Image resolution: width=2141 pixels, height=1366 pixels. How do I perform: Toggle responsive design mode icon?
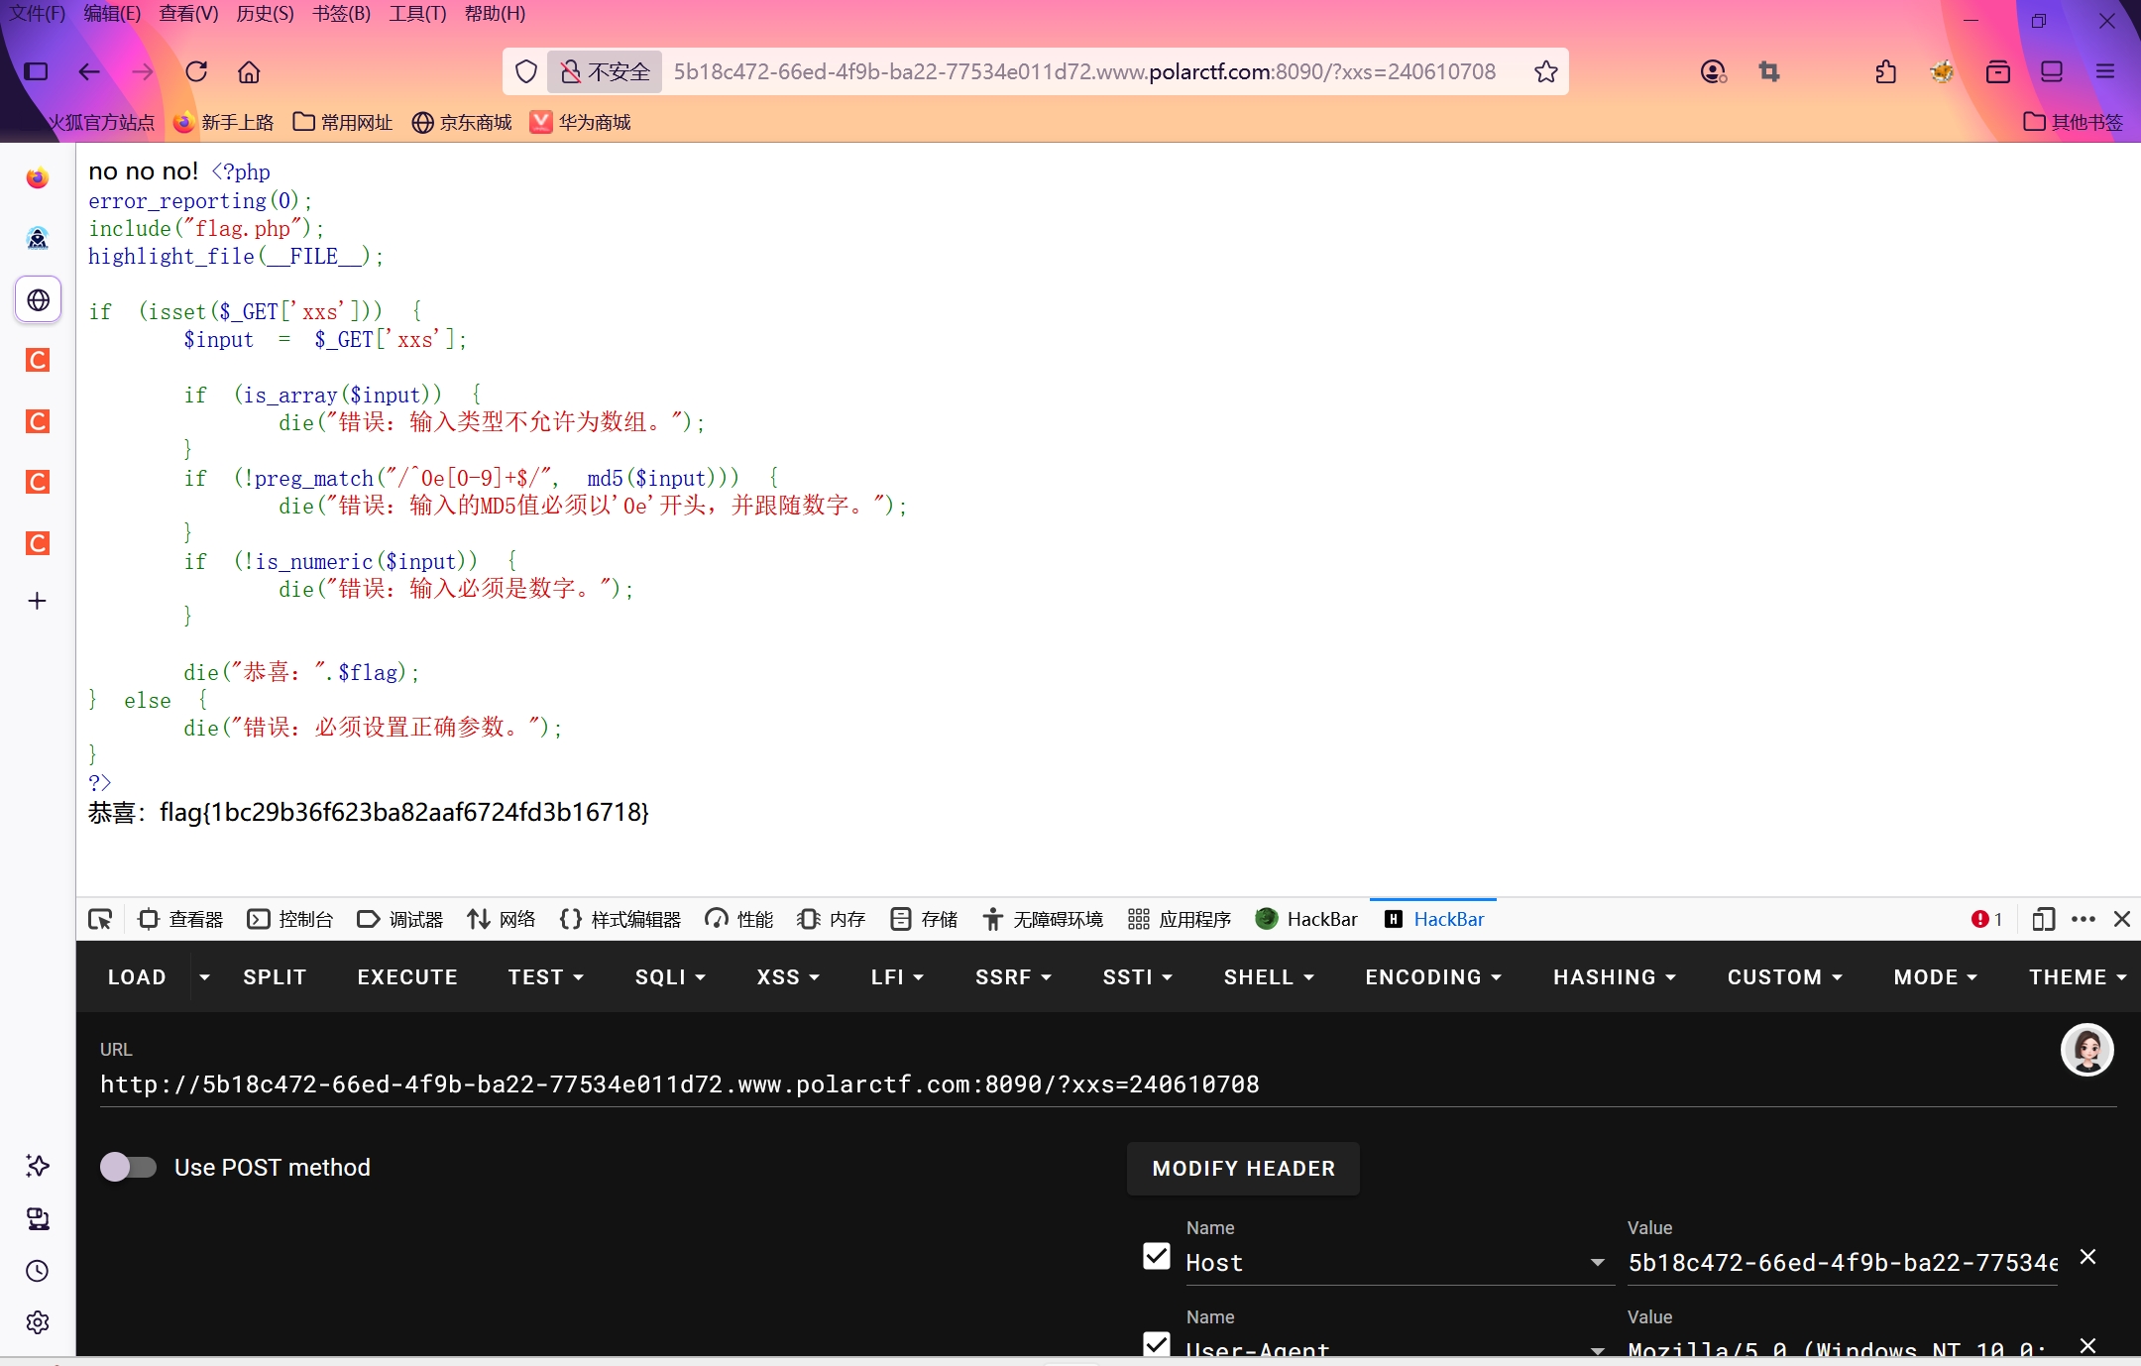tap(2042, 919)
